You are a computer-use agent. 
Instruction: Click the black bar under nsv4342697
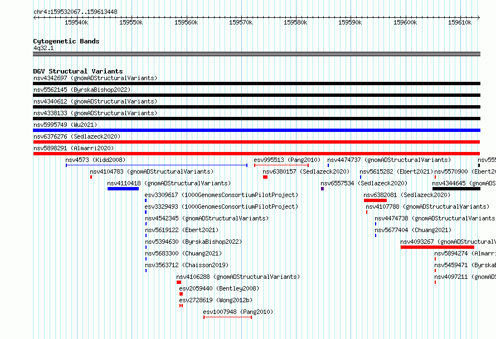click(256, 83)
